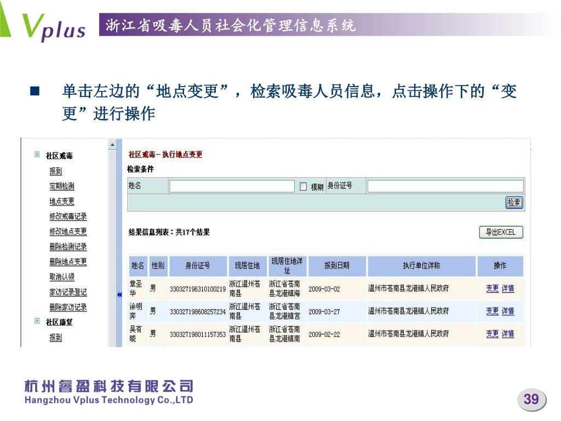The height and width of the screenshot is (421, 561).
Task: Click the scroll-up arrow of sidebar scrollbar
Action: [112, 145]
